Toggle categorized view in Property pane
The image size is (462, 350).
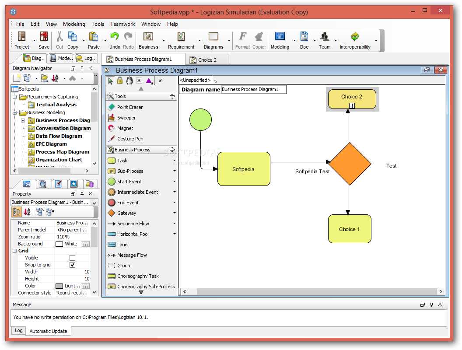tap(17, 212)
